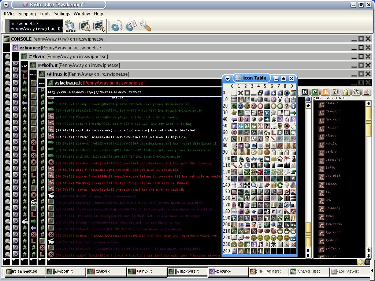Activate the CONSOLE window title bar
Screen dimensions: 375x281
pos(187,39)
